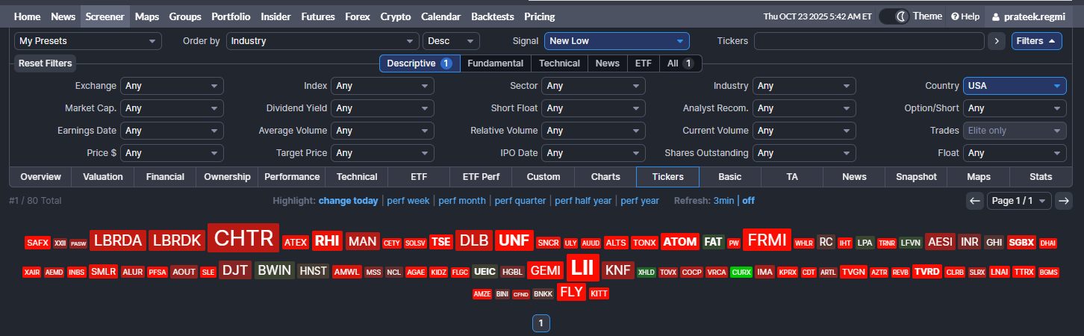Screen dimensions: 1084x336
Task: Open the Order by Industry dropdown
Action: (323, 41)
